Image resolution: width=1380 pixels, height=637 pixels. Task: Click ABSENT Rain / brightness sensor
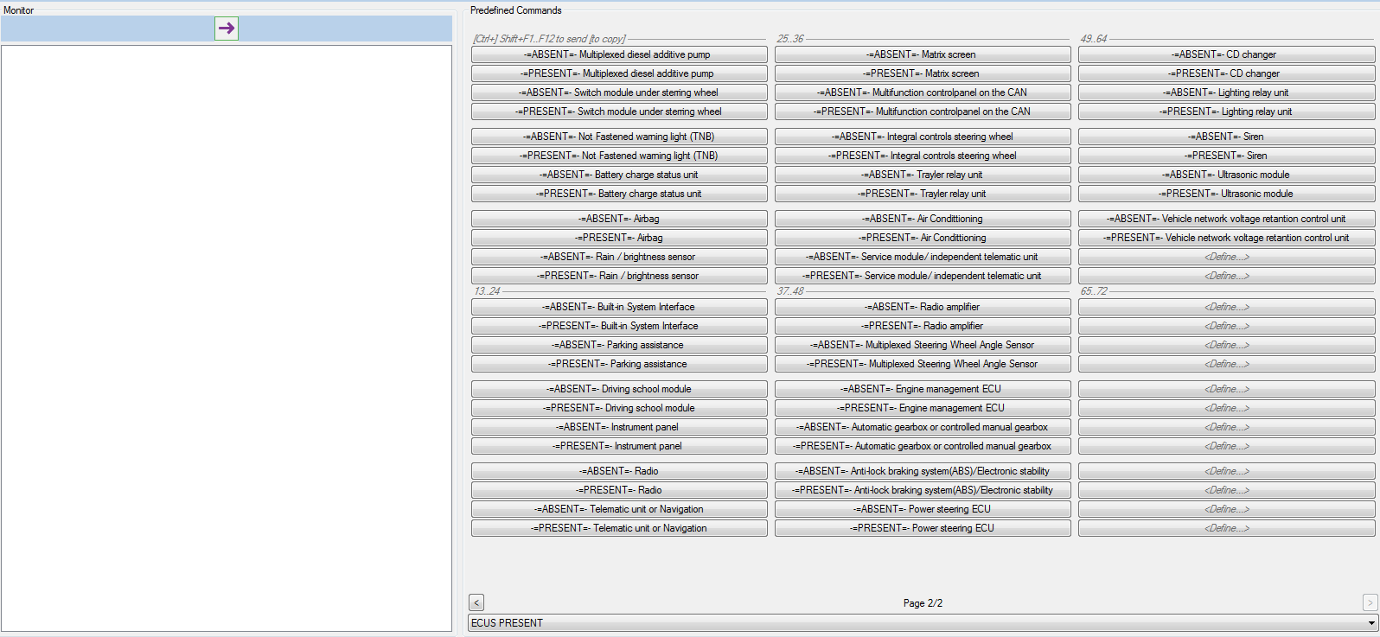(x=619, y=257)
